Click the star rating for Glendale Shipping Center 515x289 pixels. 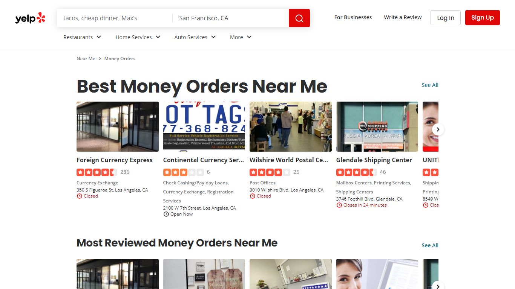coord(356,172)
